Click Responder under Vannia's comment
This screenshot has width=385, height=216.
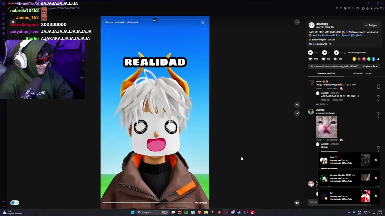(332, 88)
